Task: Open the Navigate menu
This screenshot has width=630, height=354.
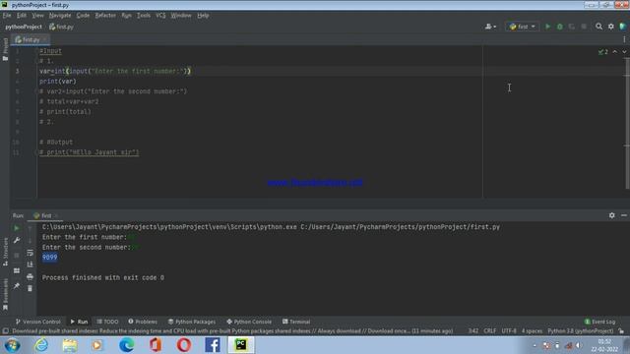Action: 60,16
